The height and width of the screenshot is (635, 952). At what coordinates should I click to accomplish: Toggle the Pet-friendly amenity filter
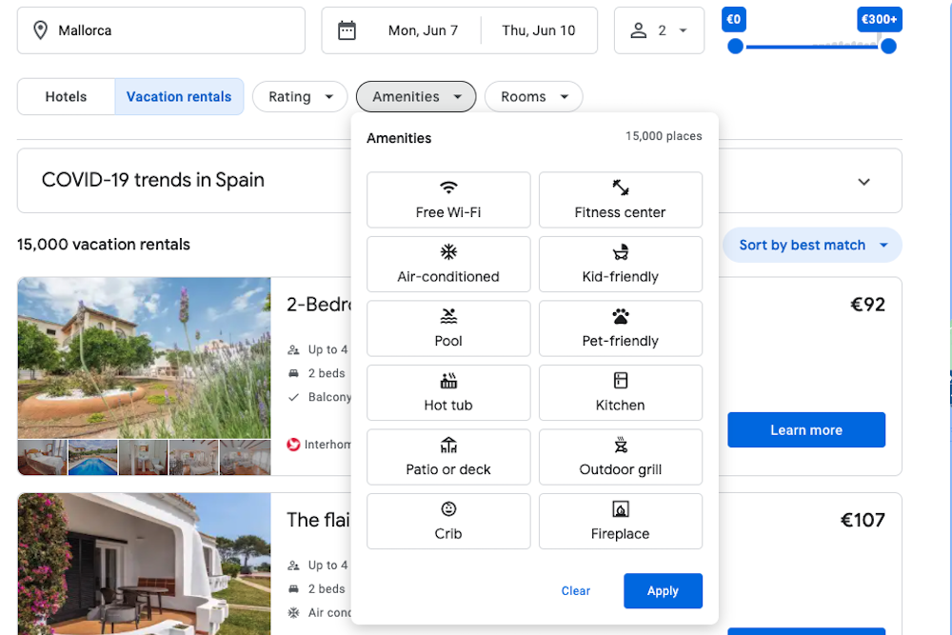(620, 328)
